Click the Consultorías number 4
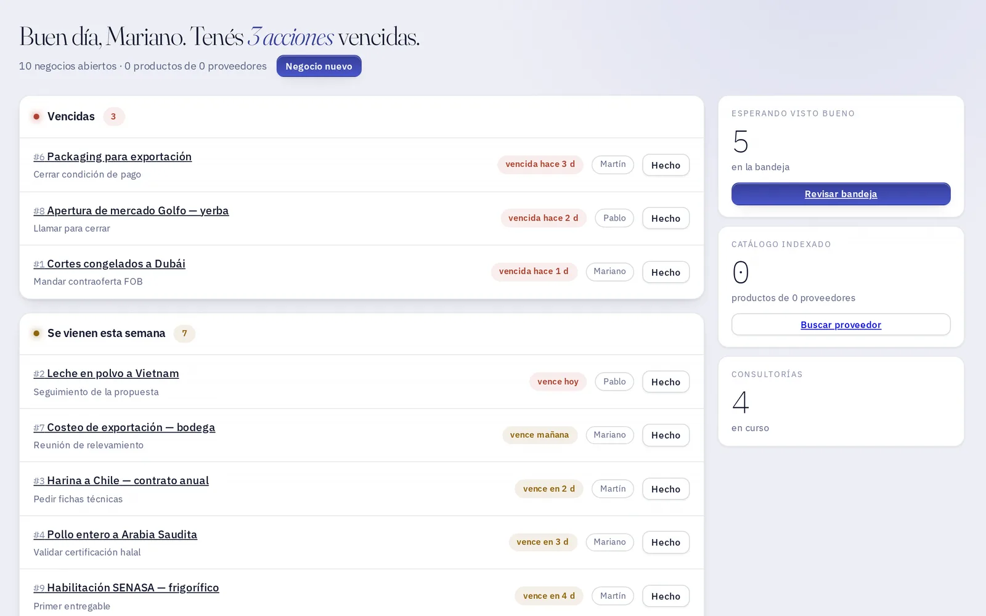Viewport: 986px width, 616px height. (740, 402)
